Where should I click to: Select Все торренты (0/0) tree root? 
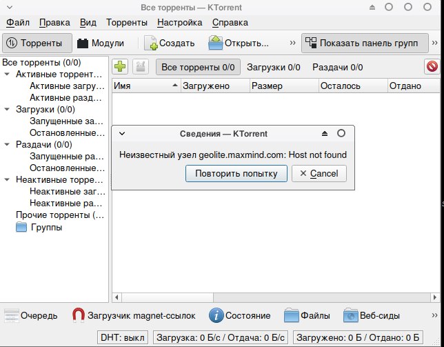[41, 62]
